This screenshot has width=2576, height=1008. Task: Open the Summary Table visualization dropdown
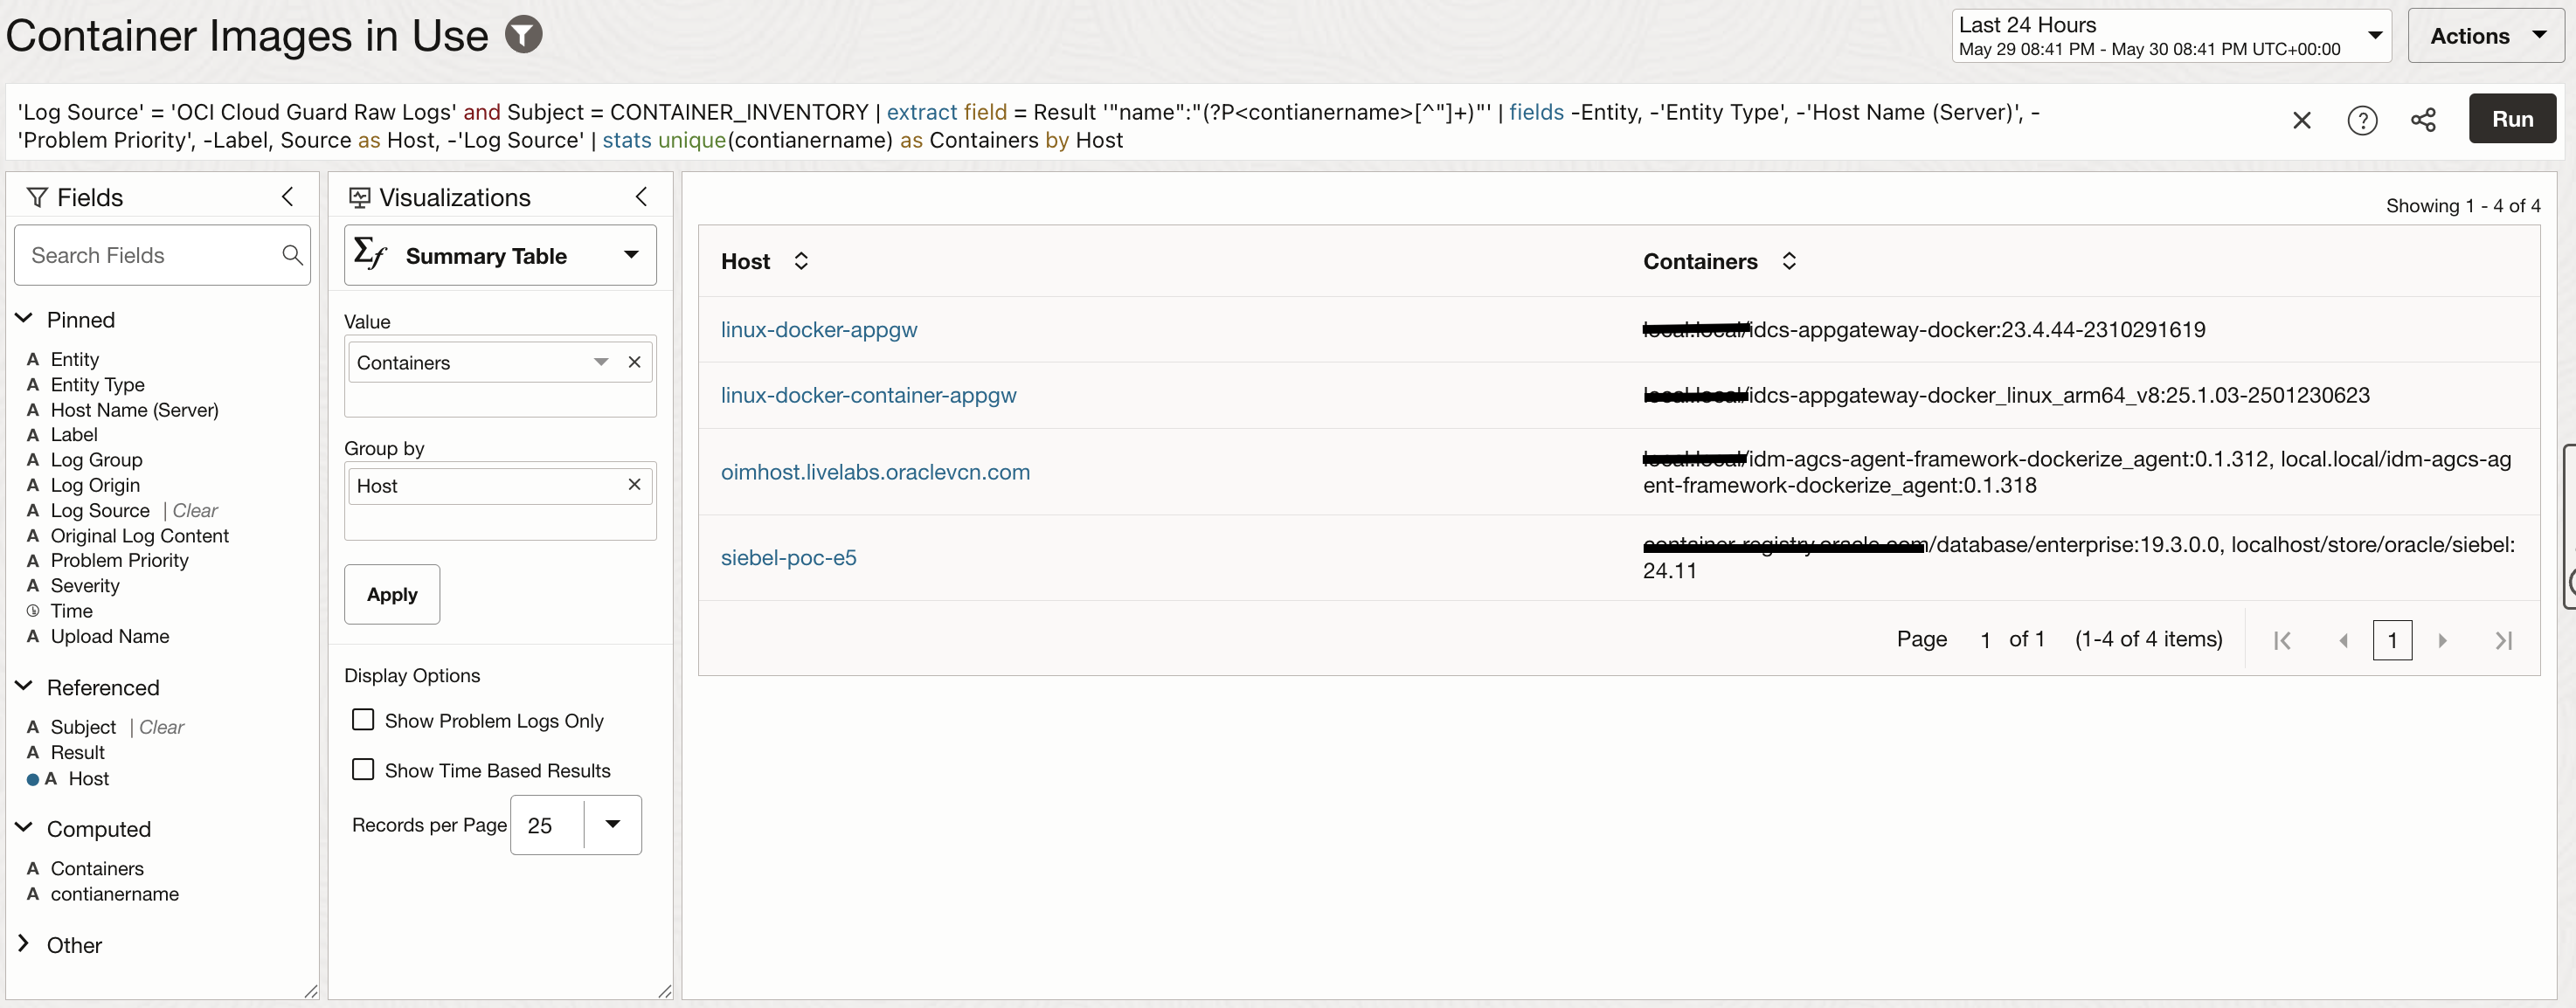(x=500, y=256)
